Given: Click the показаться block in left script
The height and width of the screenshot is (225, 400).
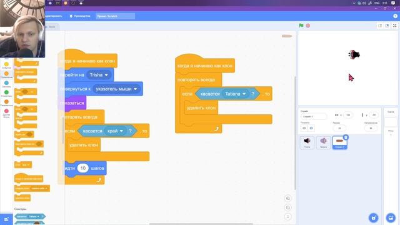Looking at the screenshot, I should coord(72,103).
